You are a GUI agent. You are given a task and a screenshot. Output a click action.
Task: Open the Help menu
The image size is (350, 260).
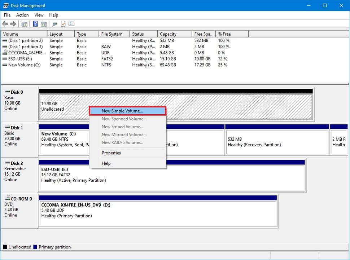click(53, 15)
